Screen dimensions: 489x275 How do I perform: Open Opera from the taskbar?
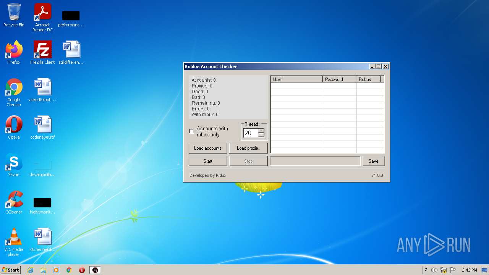(82, 270)
